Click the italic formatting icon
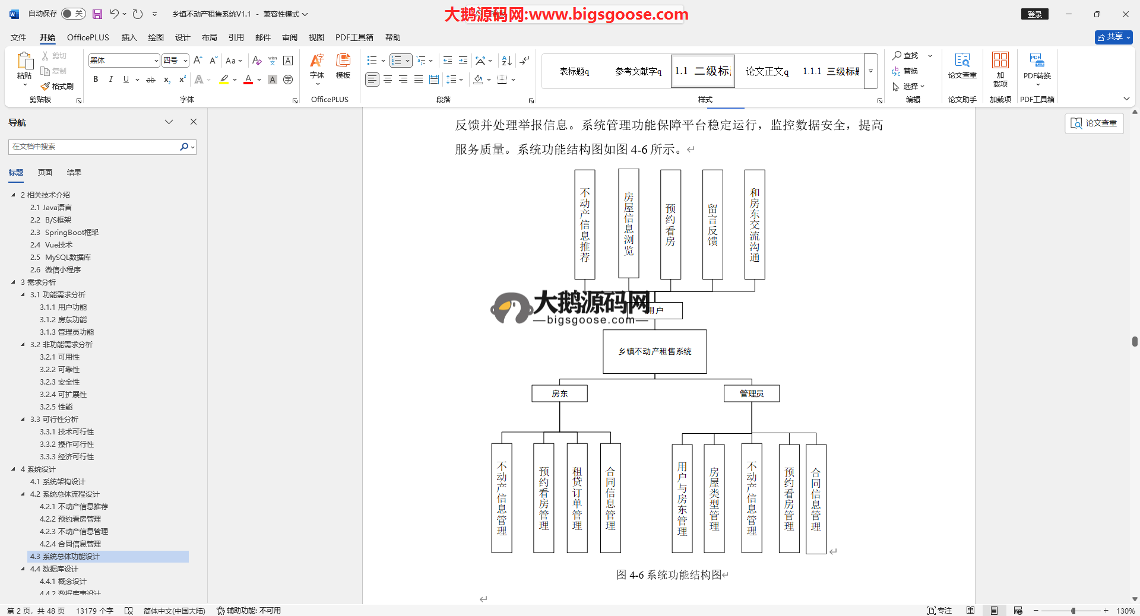The width and height of the screenshot is (1140, 616). click(110, 80)
